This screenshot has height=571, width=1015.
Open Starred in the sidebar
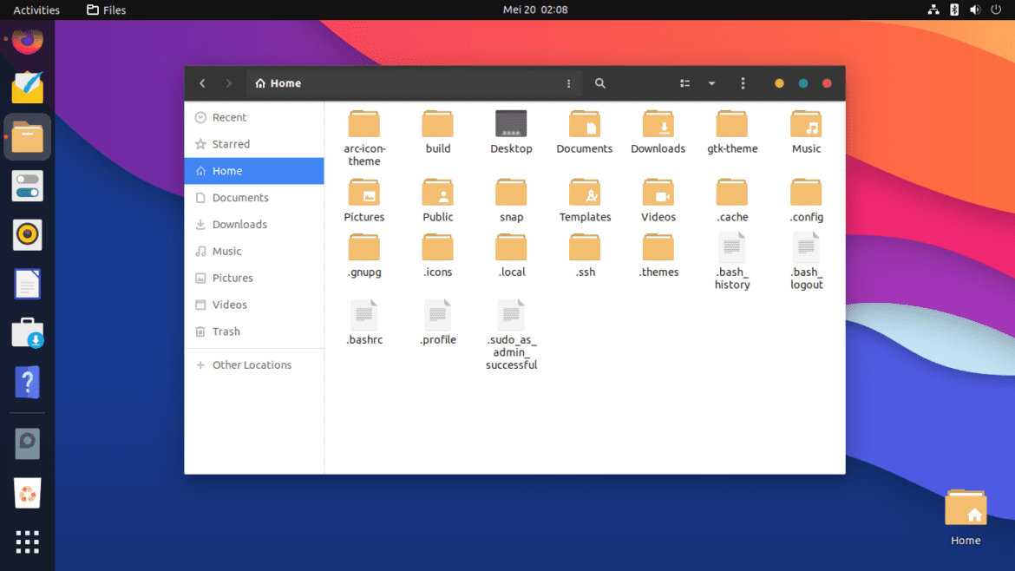[231, 144]
